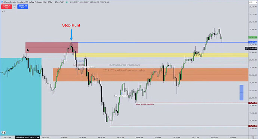Click the 20,100.00 price scale label
This screenshot has height=139, width=258.
tap(253, 22)
